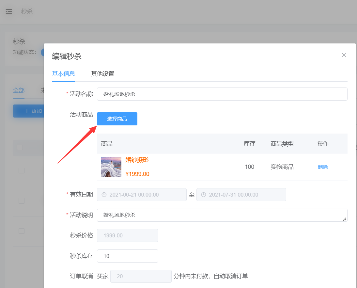Switch to the 基本信息 tab

[64, 74]
